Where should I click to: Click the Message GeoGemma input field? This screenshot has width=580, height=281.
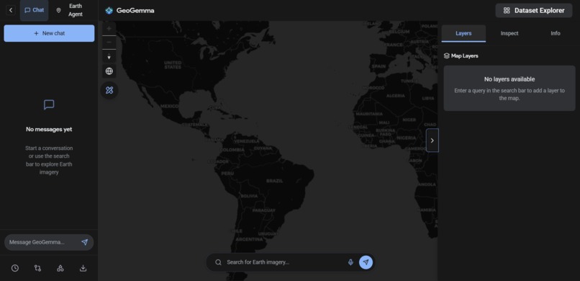pos(42,242)
